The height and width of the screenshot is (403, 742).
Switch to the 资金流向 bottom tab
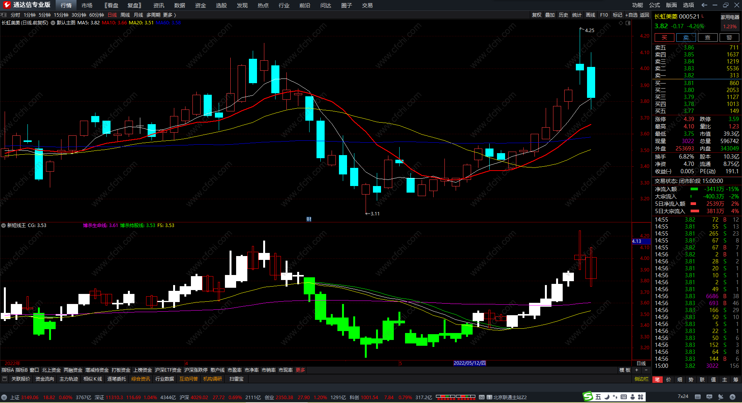[x=45, y=379]
